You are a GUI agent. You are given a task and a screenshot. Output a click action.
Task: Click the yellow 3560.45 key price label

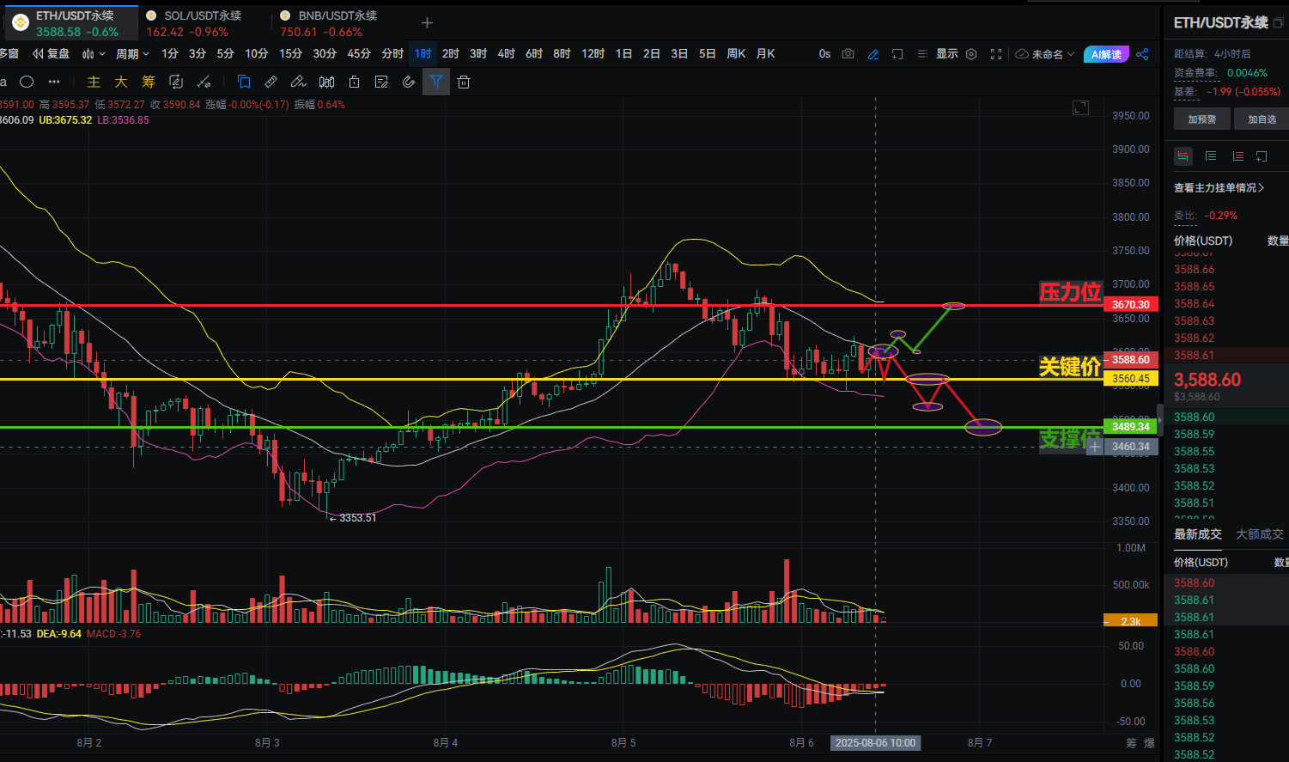(x=1131, y=378)
